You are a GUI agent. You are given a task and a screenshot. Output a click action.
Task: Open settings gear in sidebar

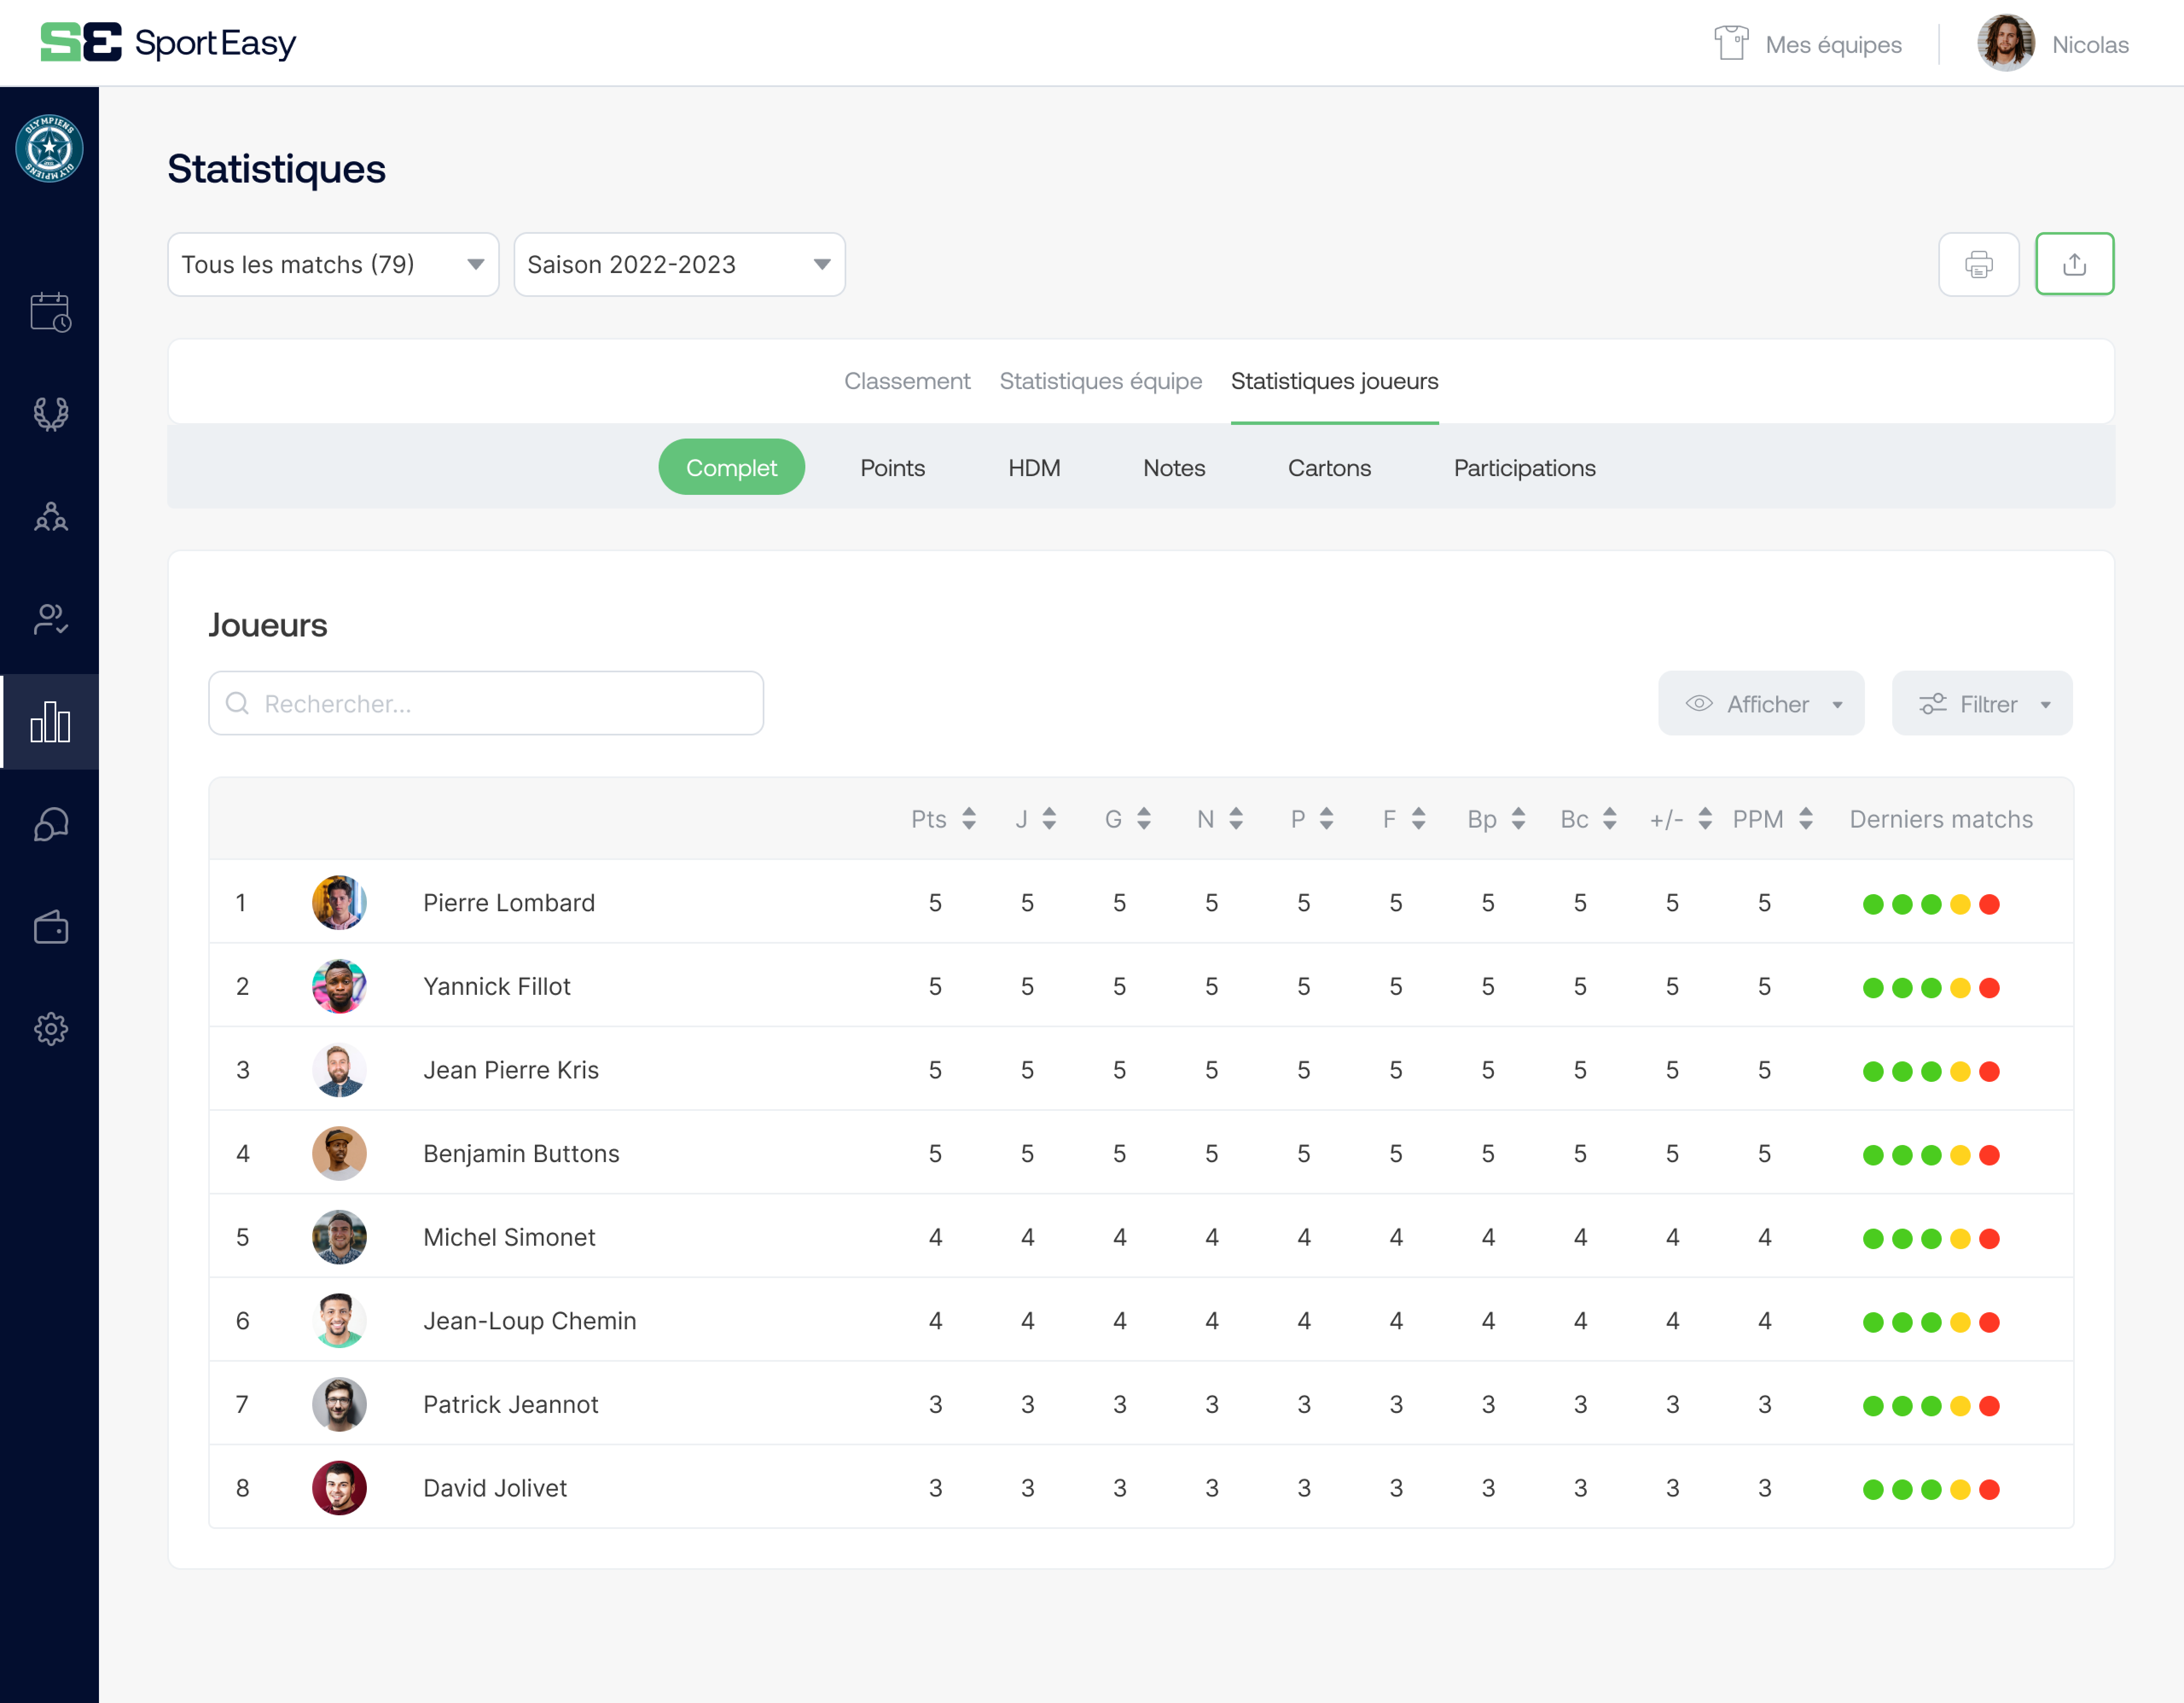pyautogui.click(x=50, y=1029)
